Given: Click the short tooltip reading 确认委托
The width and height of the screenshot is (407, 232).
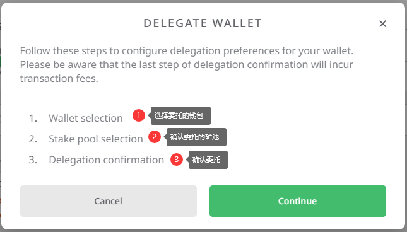Looking at the screenshot, I should pos(208,159).
